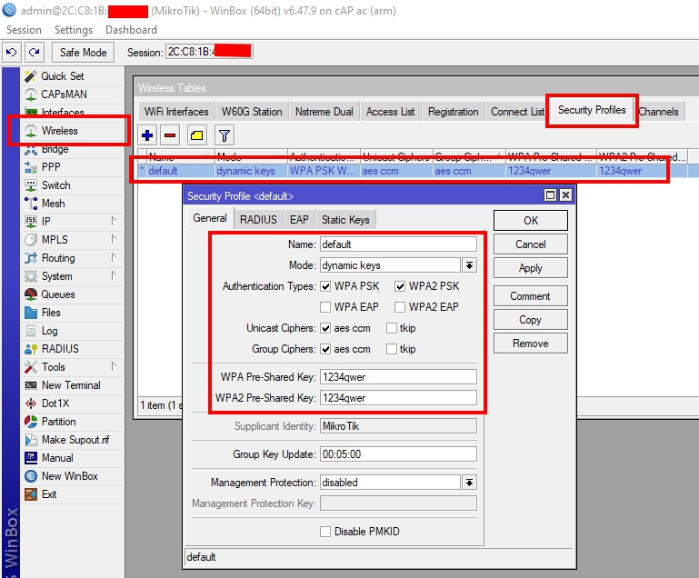
Task: Open Session menu
Action: [24, 30]
